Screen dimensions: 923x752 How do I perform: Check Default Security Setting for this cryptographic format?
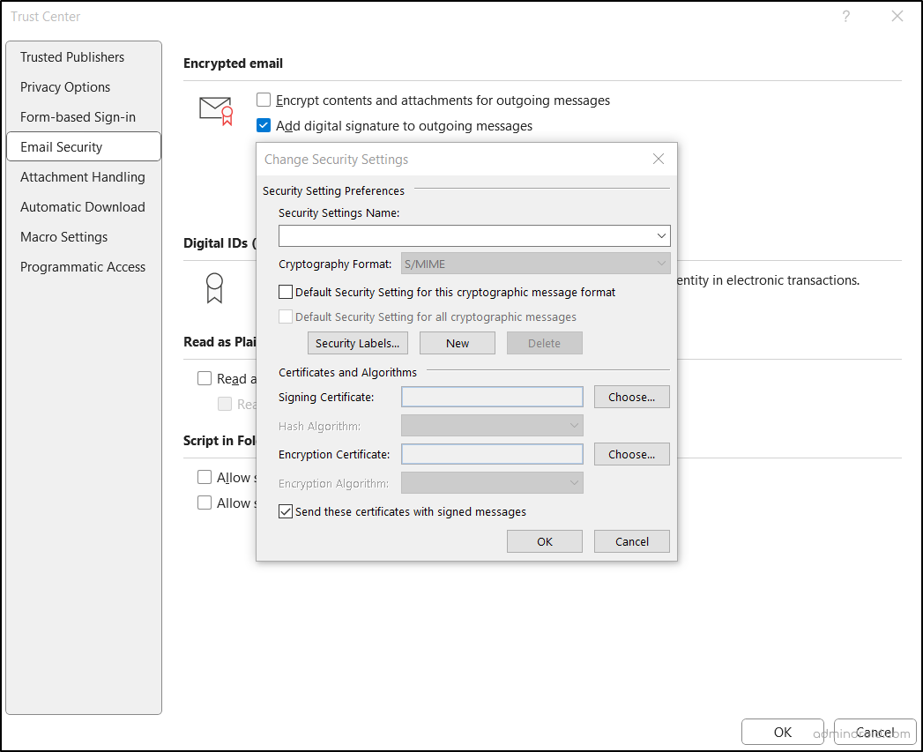286,292
